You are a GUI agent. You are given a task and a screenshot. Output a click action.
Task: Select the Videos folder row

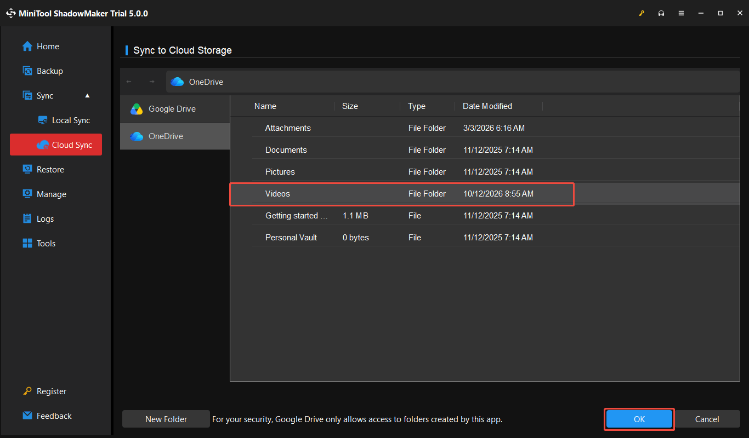coord(485,194)
